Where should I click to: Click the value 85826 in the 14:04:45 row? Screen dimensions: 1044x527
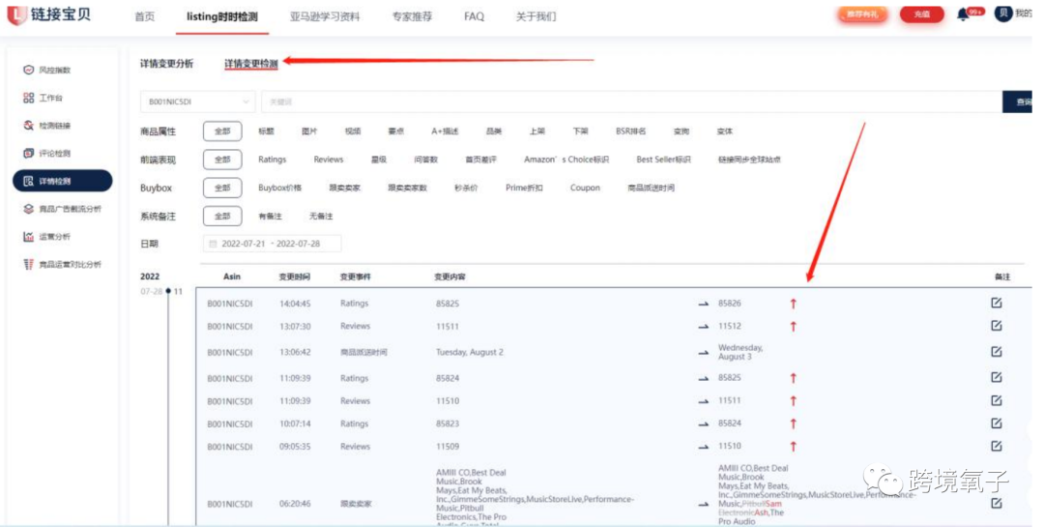(x=730, y=303)
